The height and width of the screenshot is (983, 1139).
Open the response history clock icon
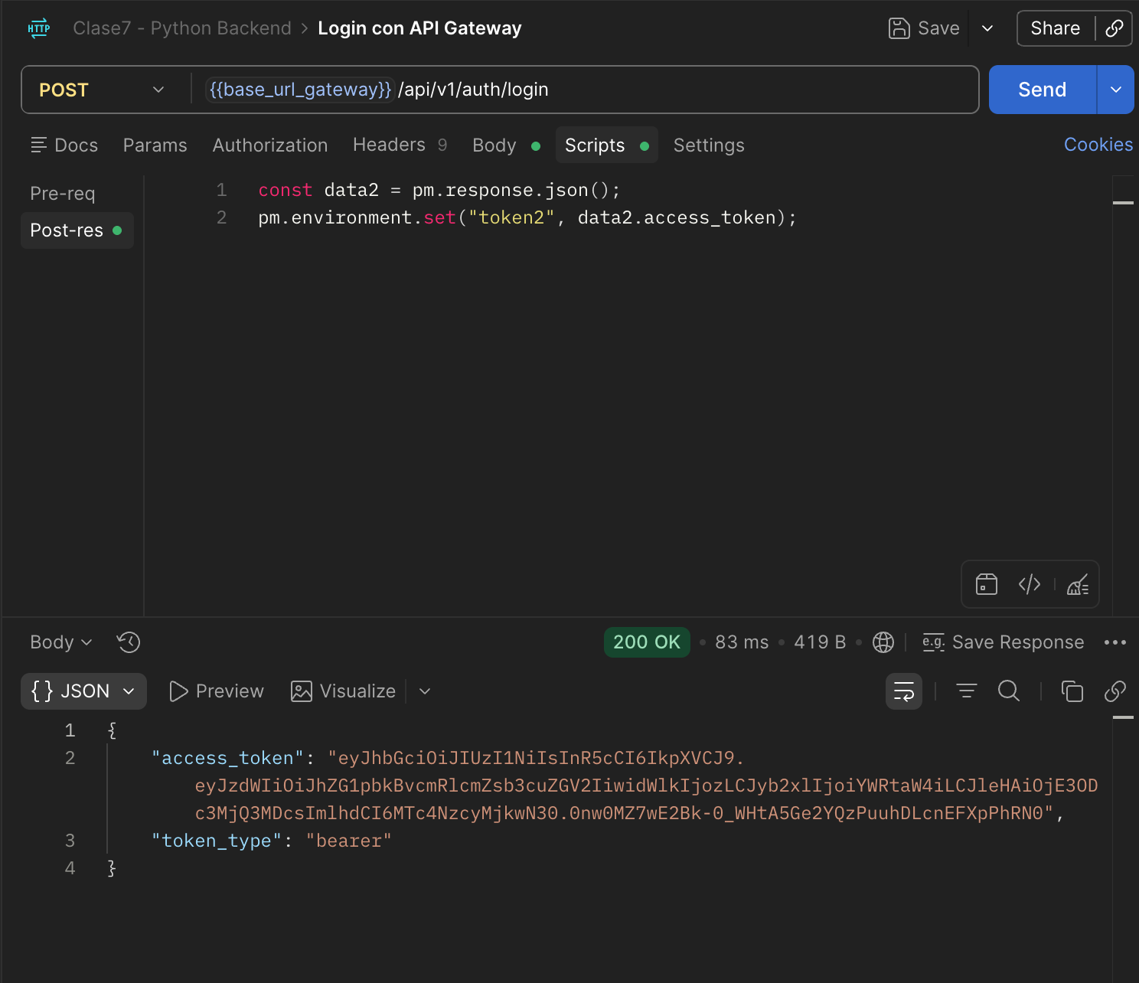[129, 642]
